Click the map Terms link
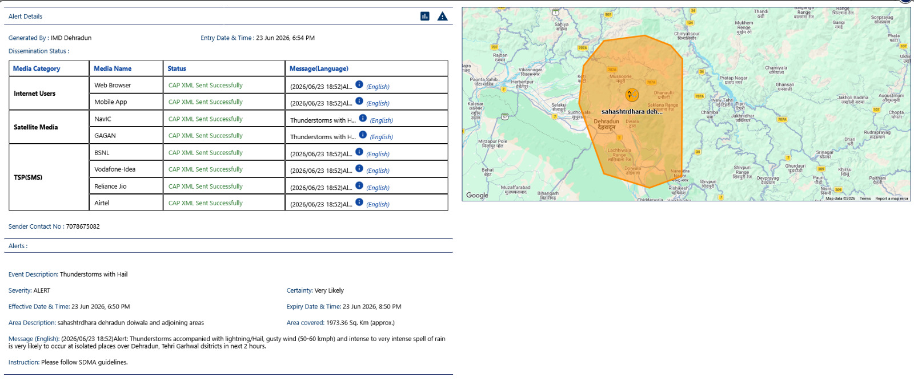 coord(865,198)
